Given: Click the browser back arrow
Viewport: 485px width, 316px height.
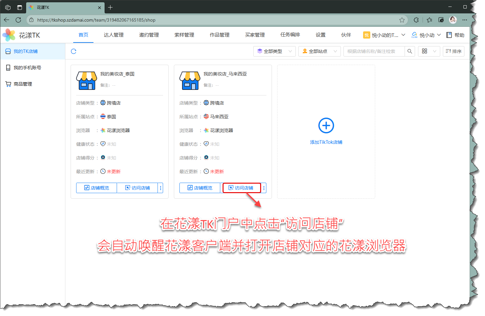Looking at the screenshot, I should [7, 20].
